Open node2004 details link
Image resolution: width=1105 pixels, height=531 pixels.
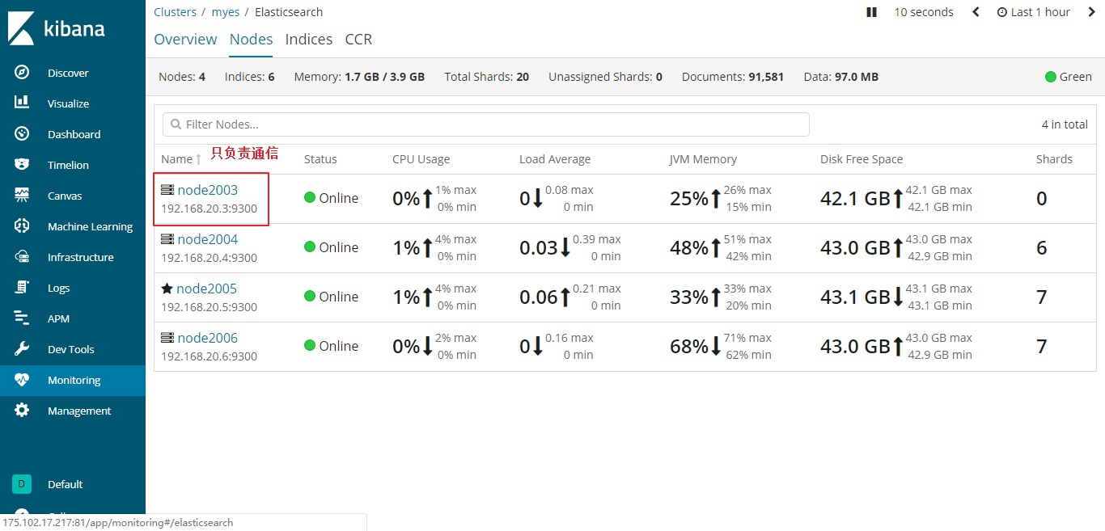tap(208, 239)
